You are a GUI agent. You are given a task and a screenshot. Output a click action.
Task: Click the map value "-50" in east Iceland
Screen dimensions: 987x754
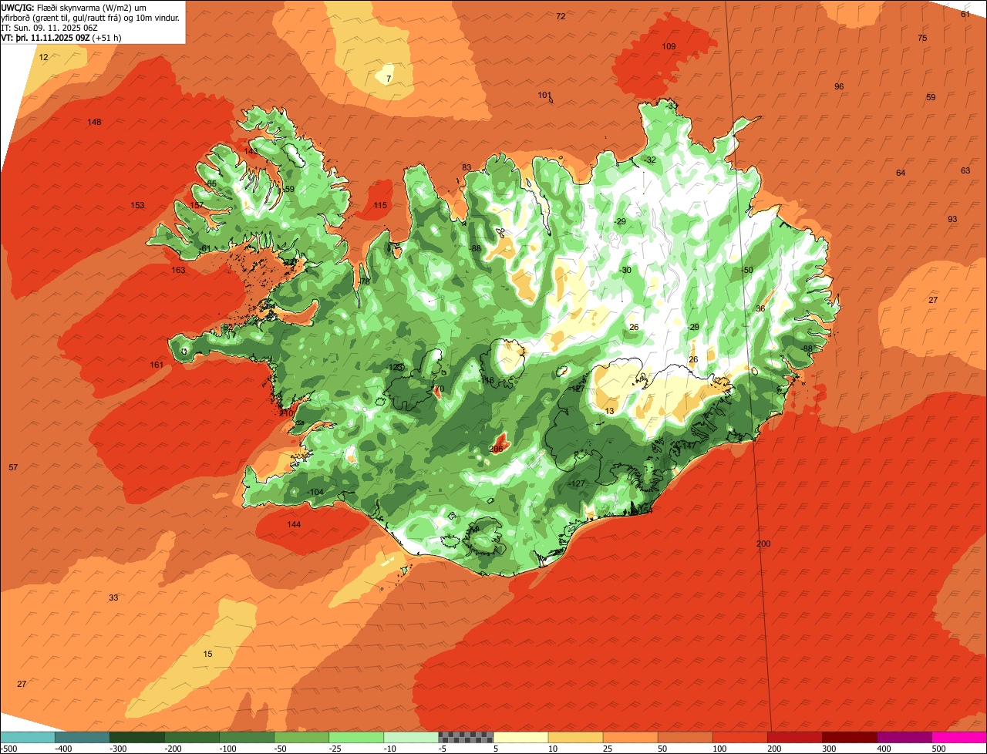746,270
